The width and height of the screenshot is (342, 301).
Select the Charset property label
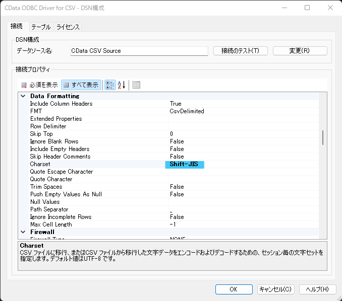40,164
